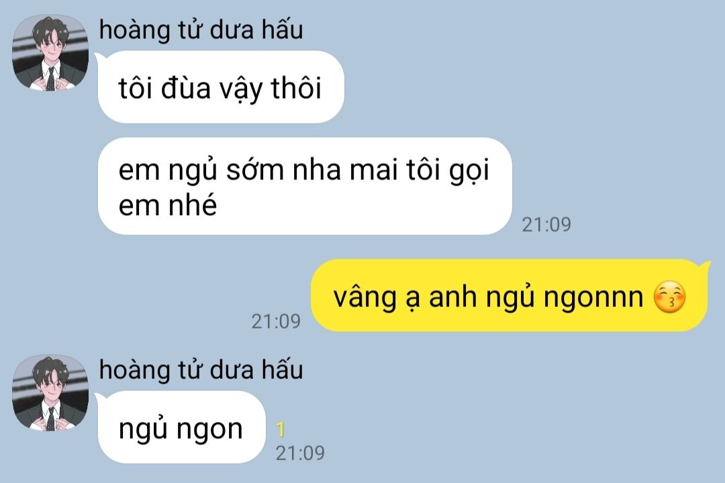The height and width of the screenshot is (483, 725).
Task: Open the top hoàng tử dưa hấu avatar
Action: (50, 52)
